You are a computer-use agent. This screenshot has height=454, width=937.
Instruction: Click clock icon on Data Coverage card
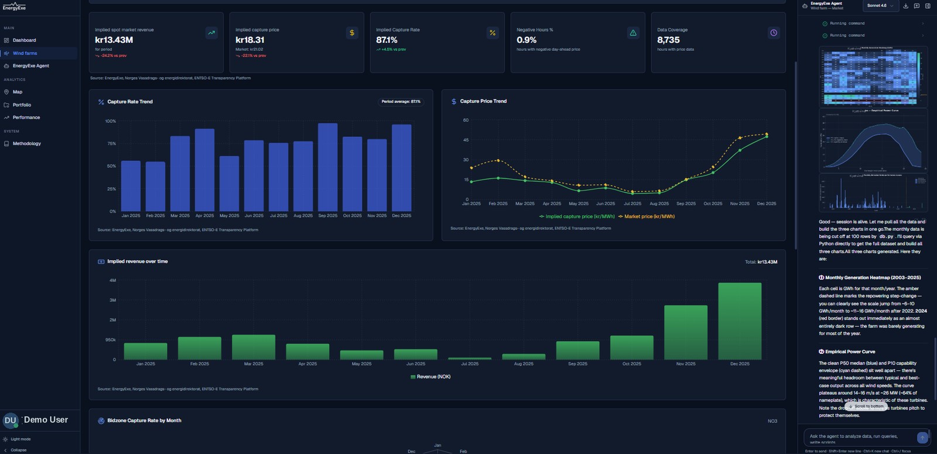tap(774, 33)
